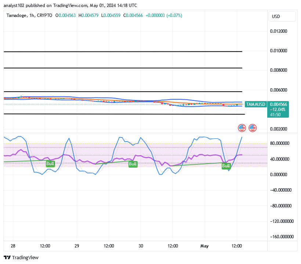Click the 0.008000 price axis label

(279, 70)
